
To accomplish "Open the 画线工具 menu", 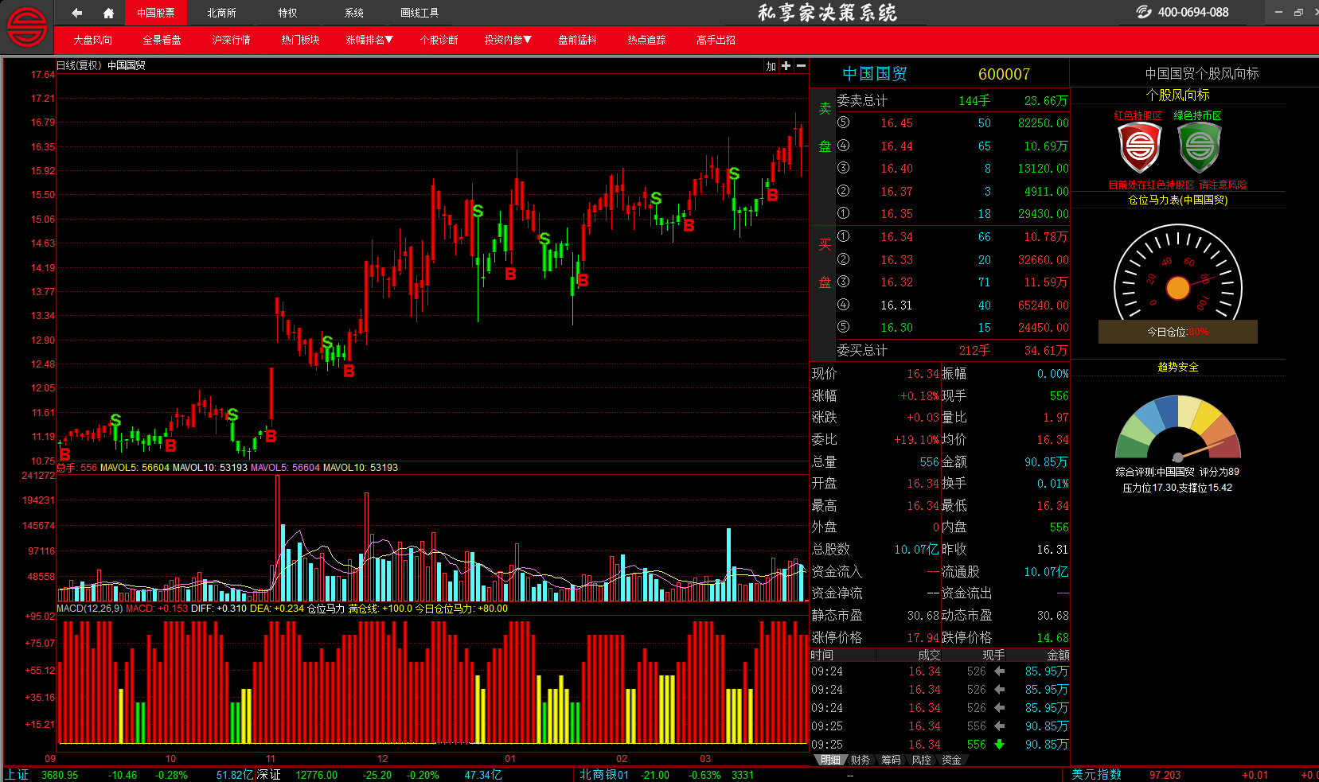I will pyautogui.click(x=420, y=13).
